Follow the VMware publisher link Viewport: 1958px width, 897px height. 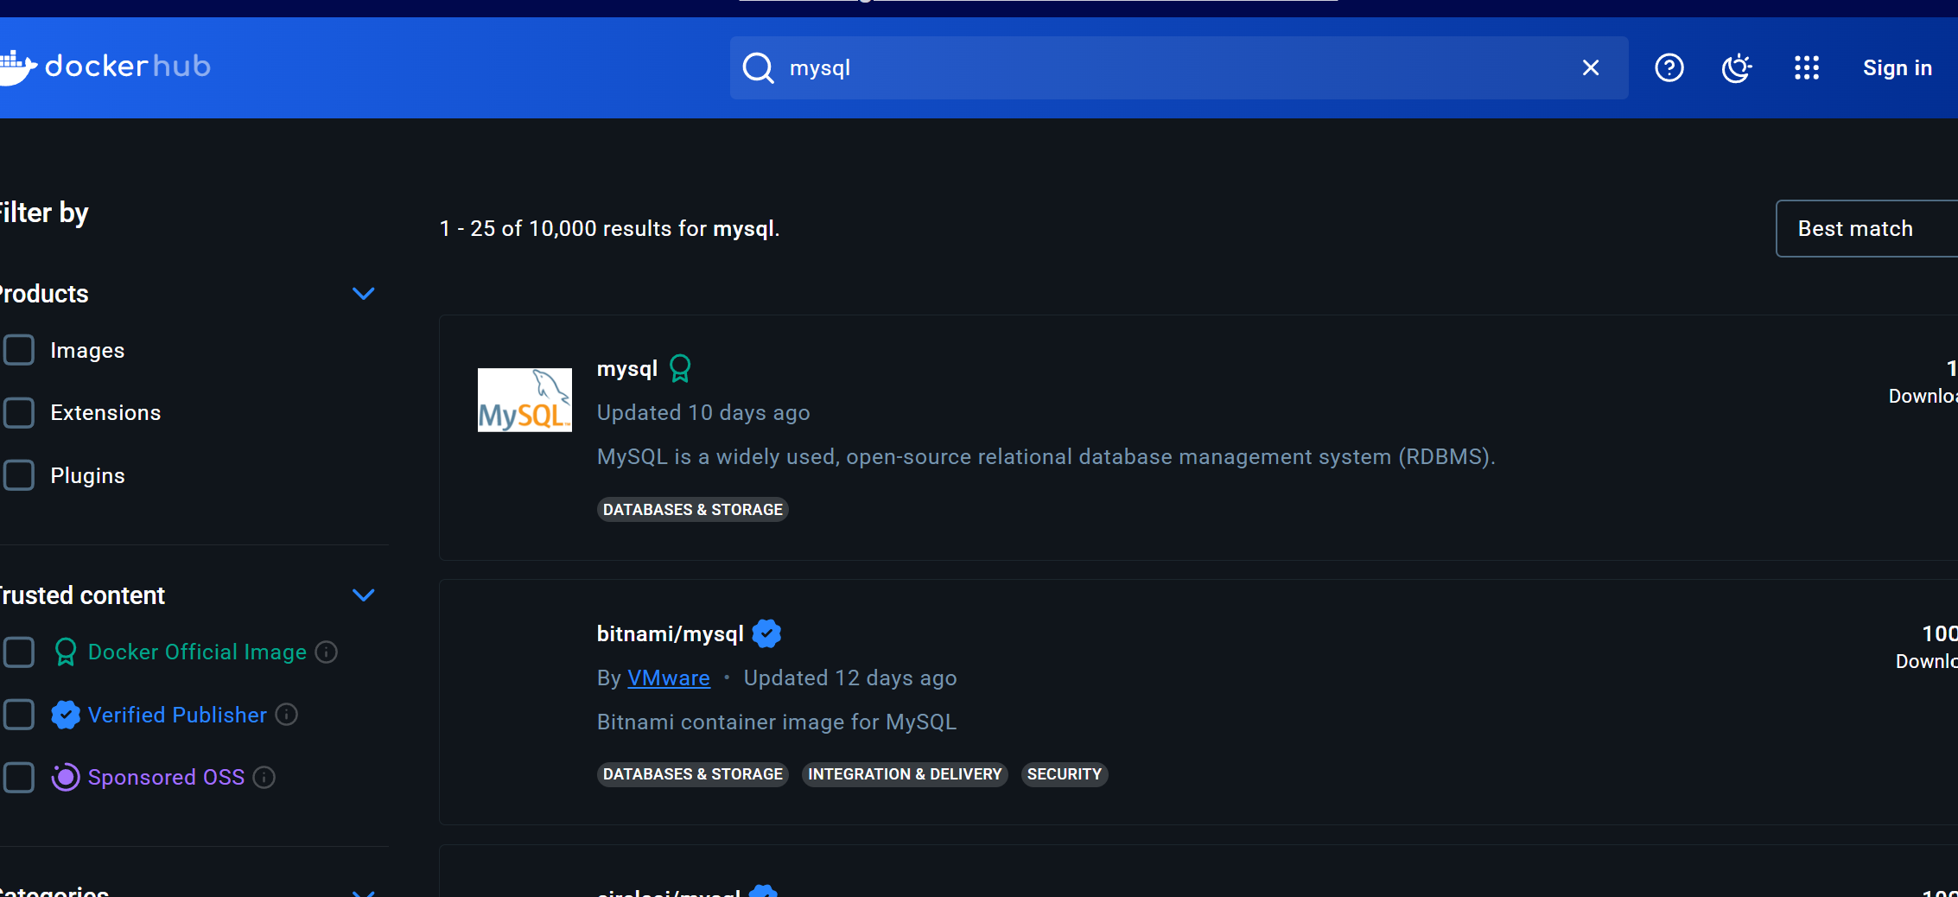coord(669,678)
